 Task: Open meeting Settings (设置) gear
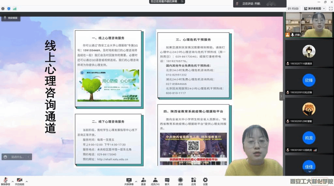(205, 180)
